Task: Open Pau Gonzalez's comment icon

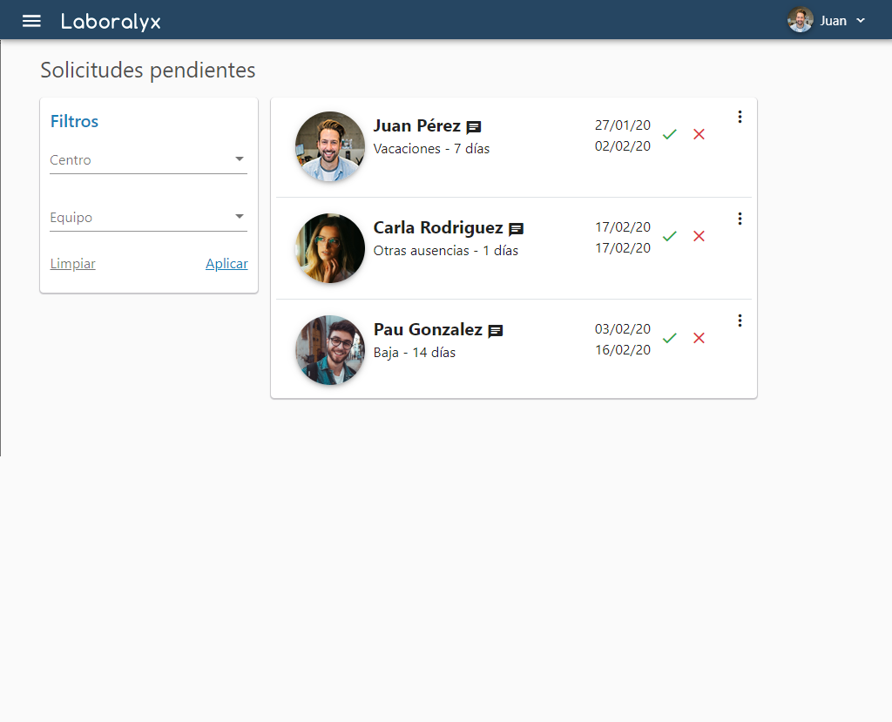Action: (x=496, y=331)
